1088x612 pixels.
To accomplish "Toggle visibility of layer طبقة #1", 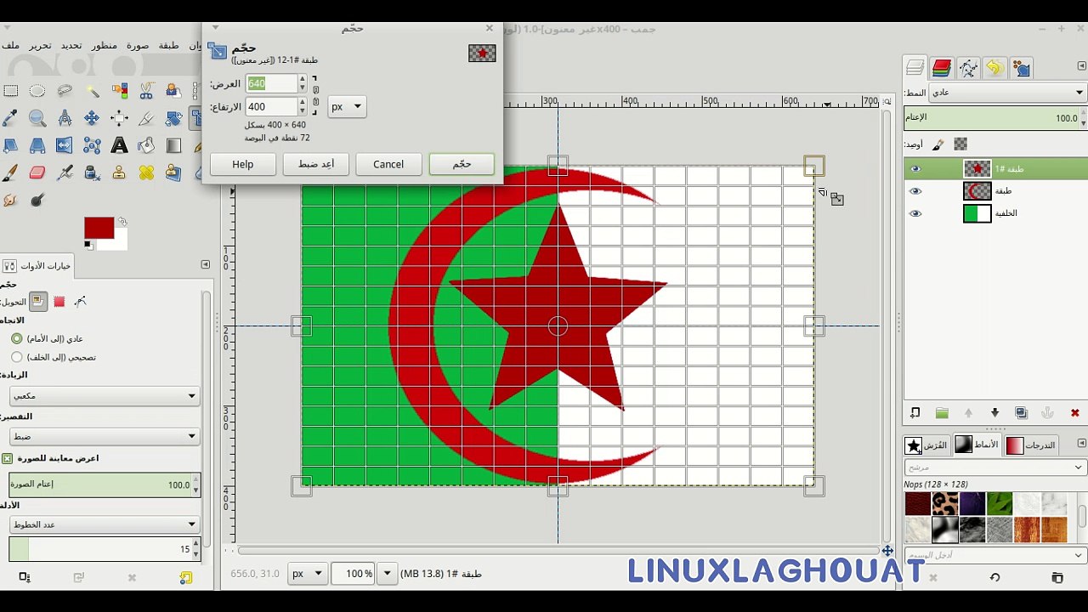I will [x=915, y=169].
